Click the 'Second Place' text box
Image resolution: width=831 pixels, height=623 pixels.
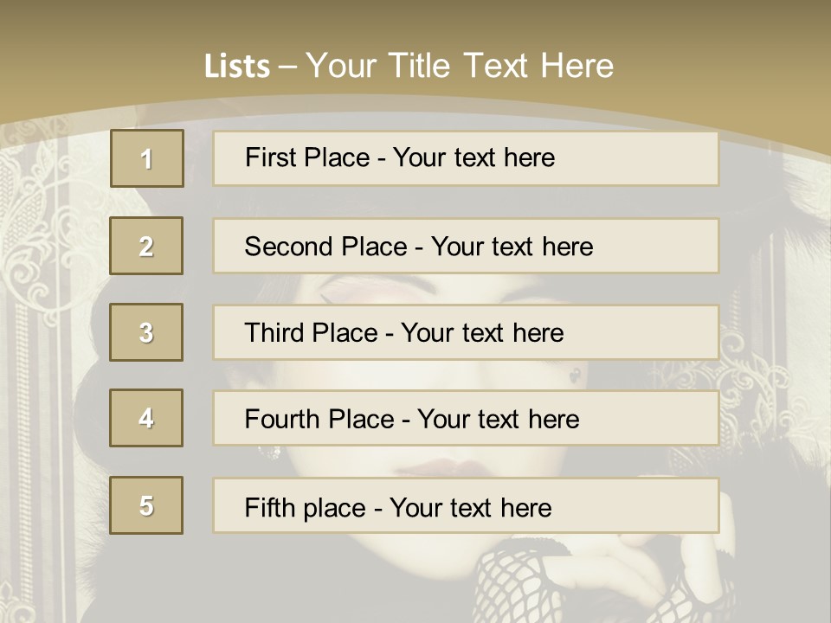pos(466,246)
